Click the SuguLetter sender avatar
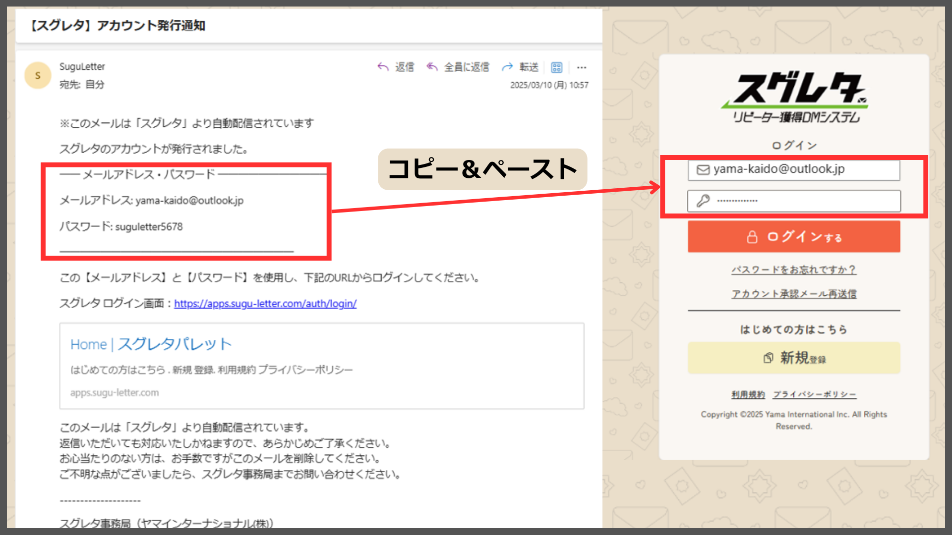The height and width of the screenshot is (535, 952). (x=38, y=75)
